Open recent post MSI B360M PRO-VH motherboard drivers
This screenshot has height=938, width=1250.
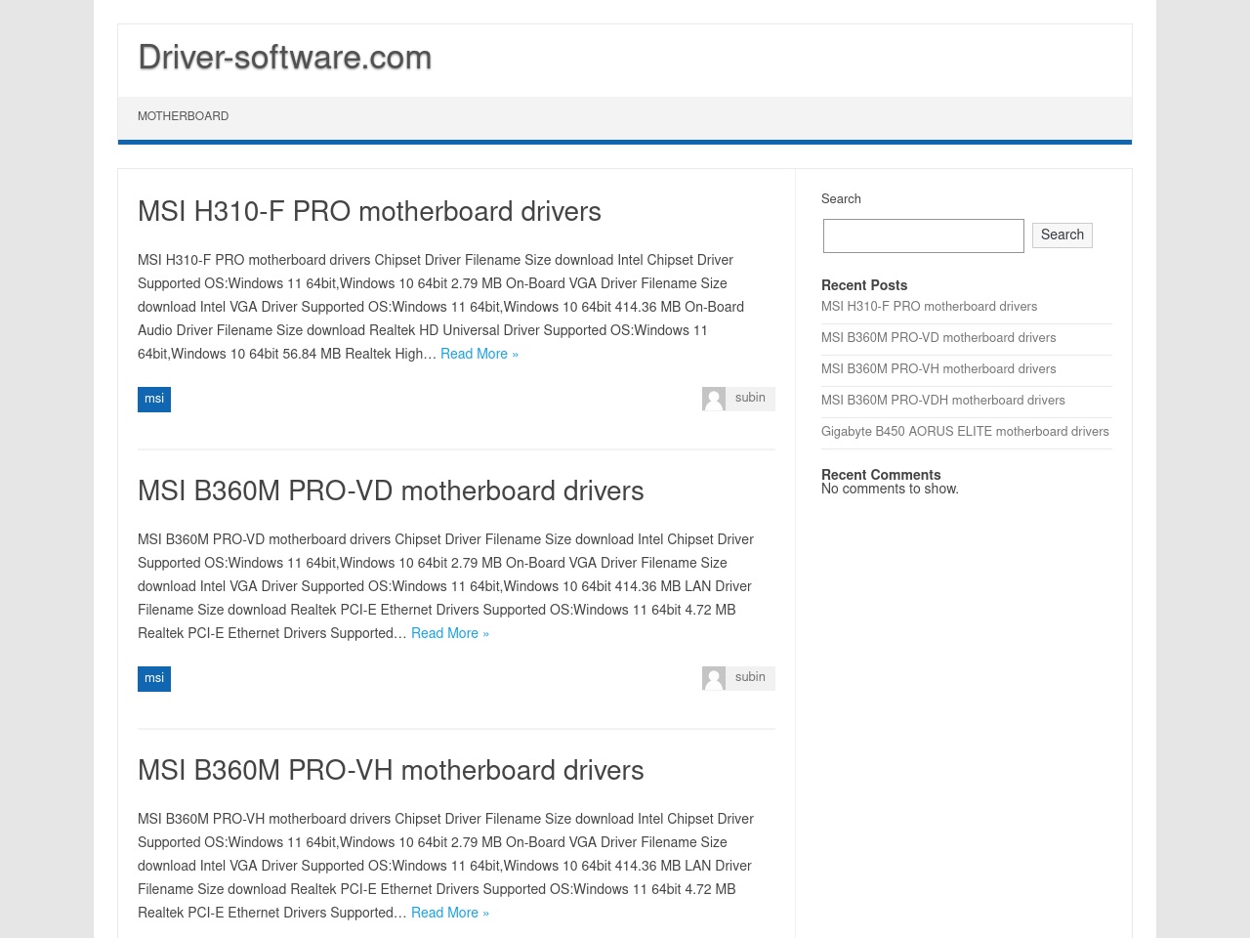tap(938, 369)
